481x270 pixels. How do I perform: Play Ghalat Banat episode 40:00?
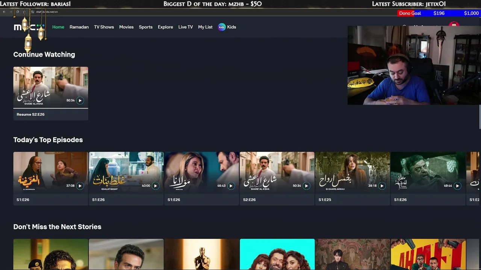tap(156, 186)
